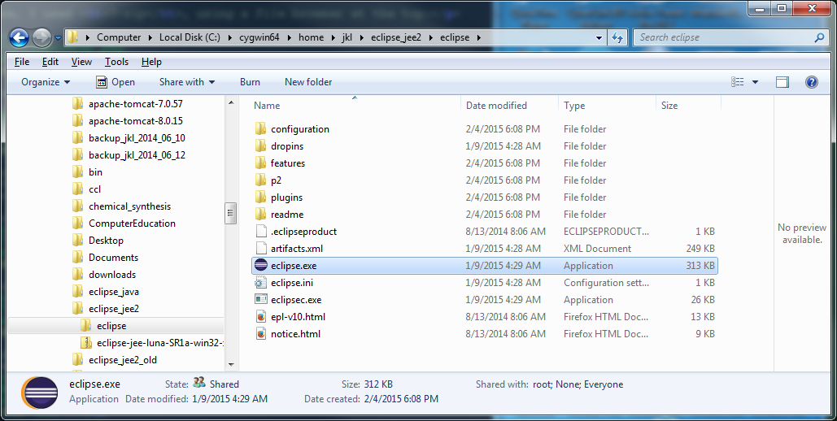Click the New folder button

point(308,82)
